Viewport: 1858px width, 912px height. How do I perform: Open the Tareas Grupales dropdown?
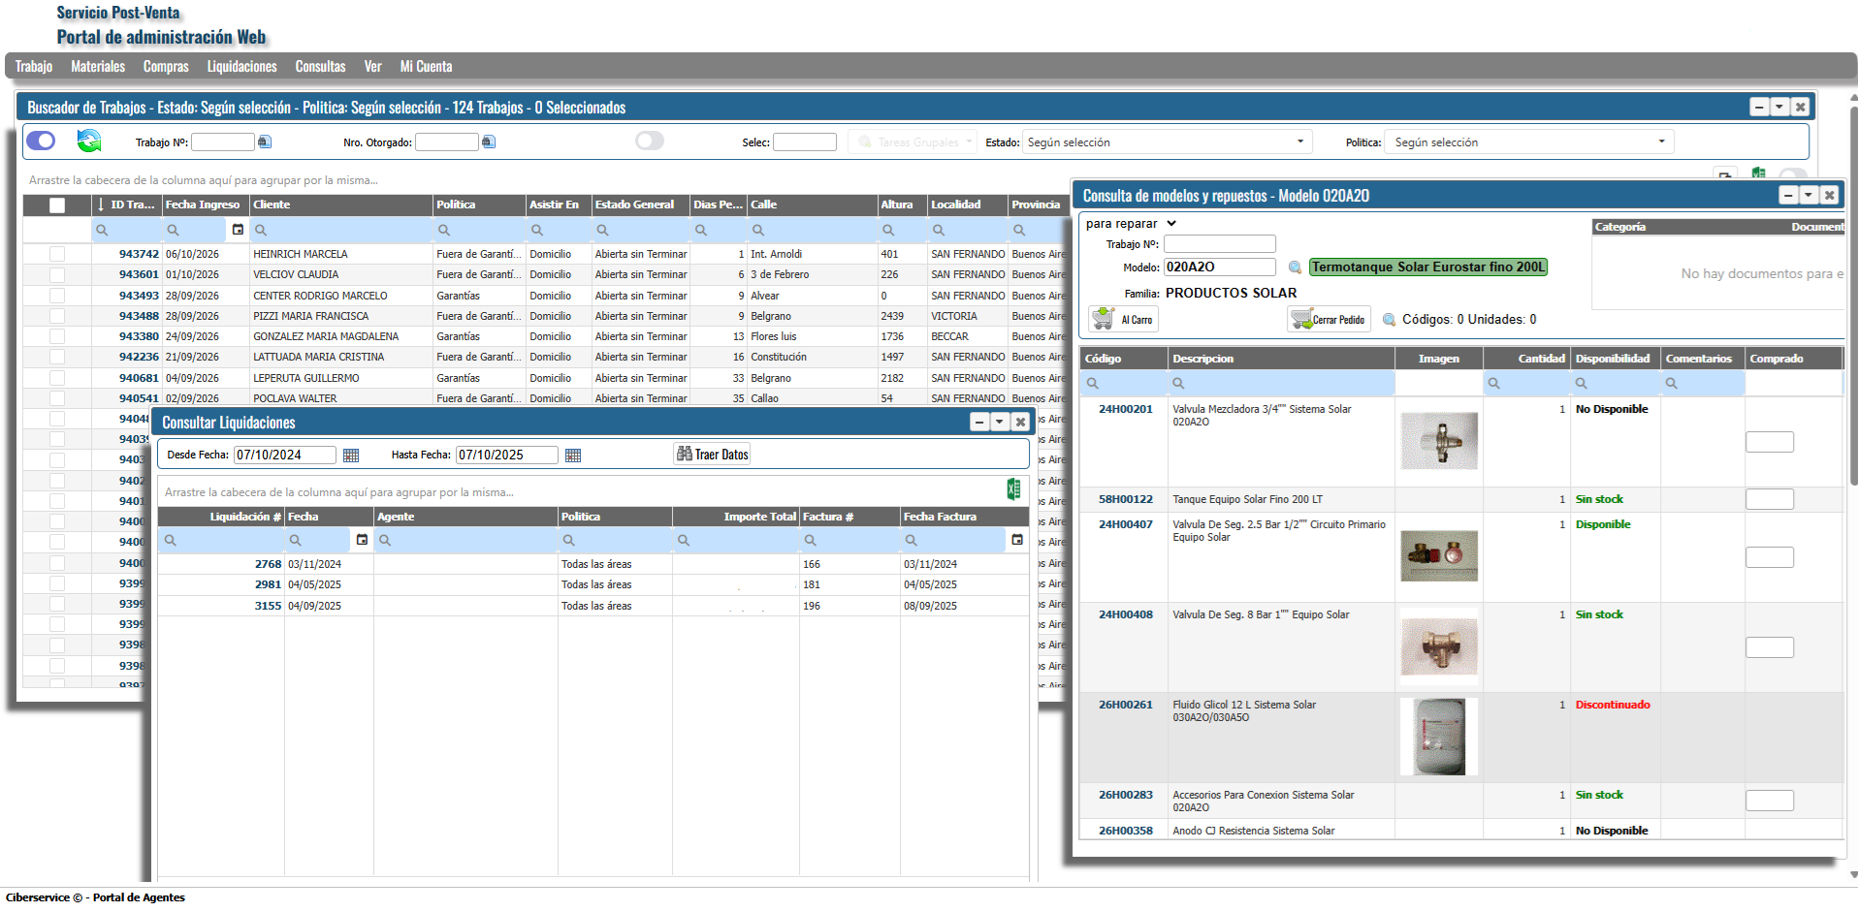[913, 142]
